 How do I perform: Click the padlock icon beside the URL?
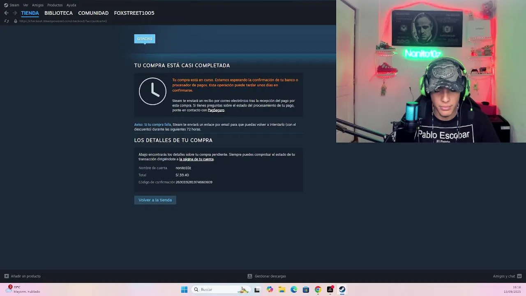point(16,21)
